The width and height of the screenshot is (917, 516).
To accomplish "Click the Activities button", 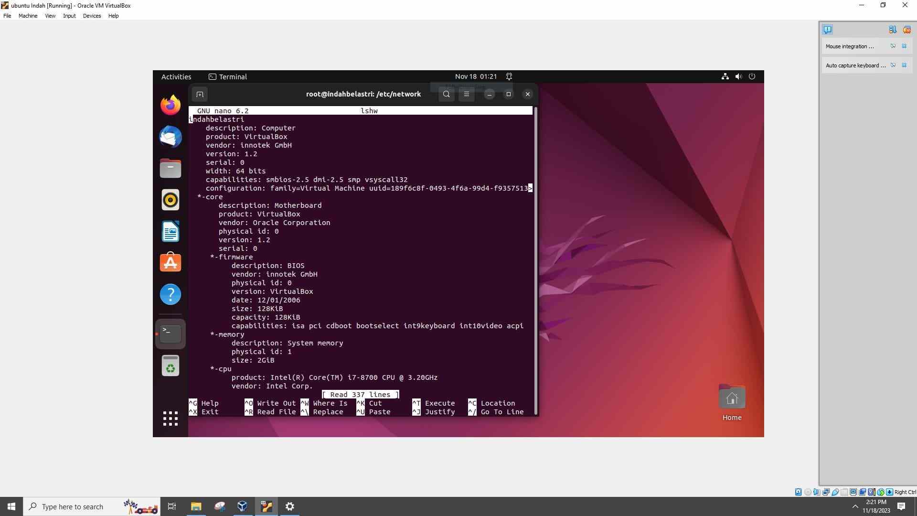I will (x=176, y=76).
